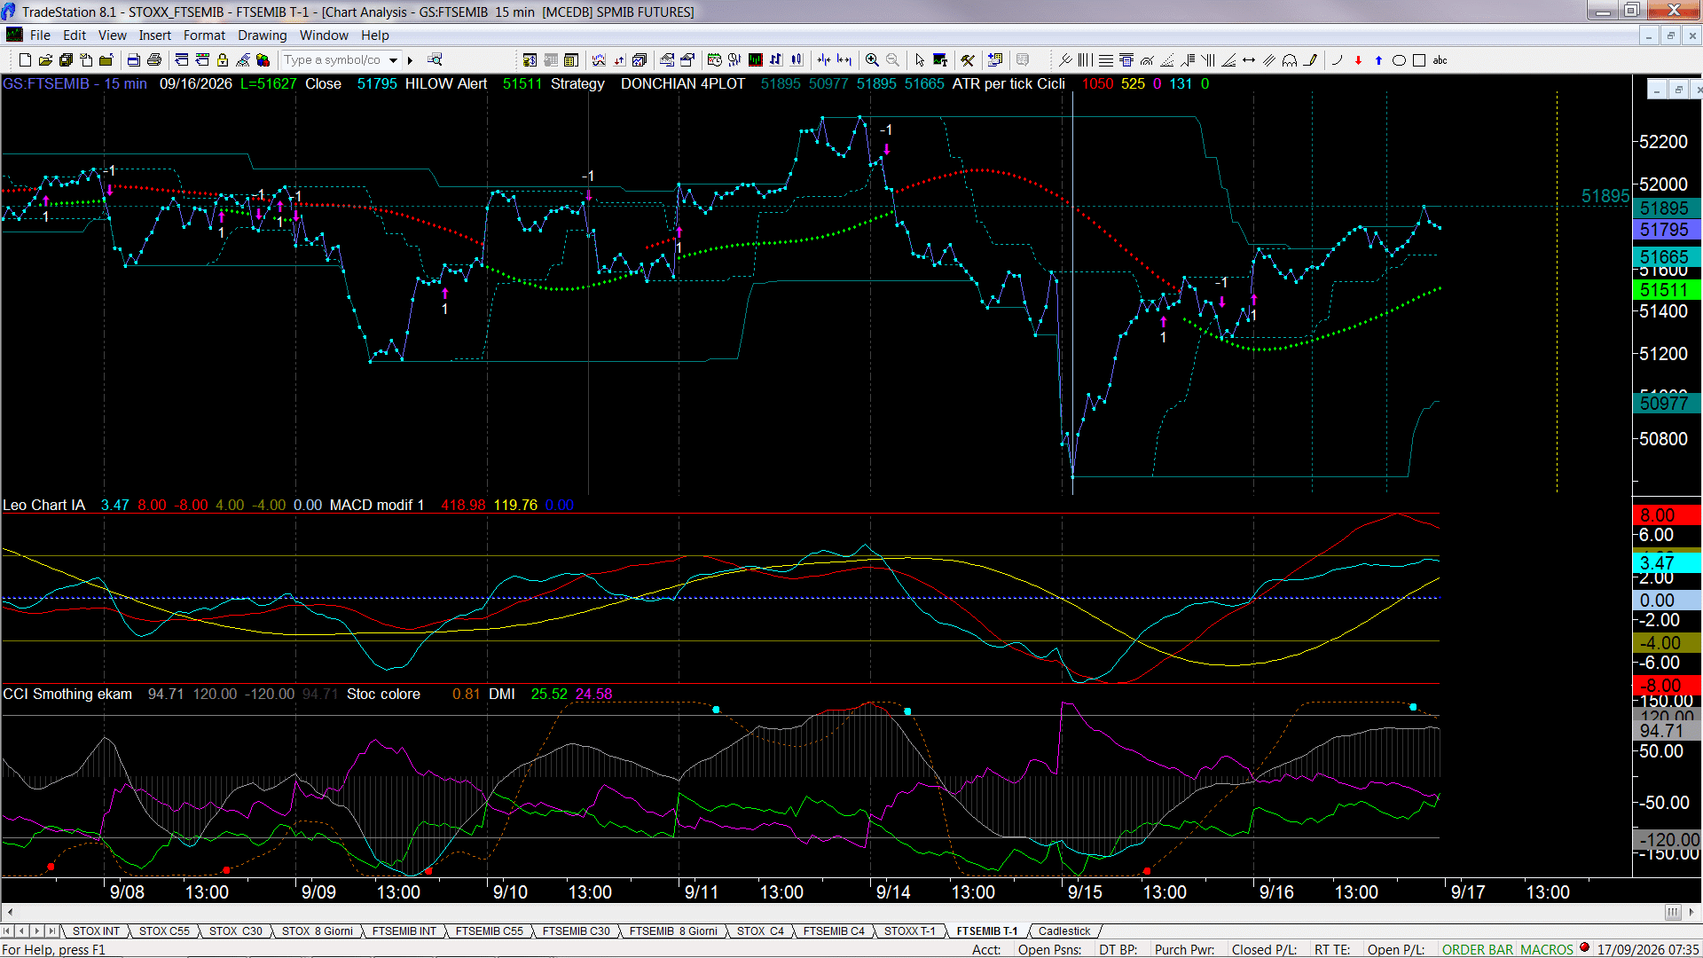Click the New document icon

coord(25,60)
